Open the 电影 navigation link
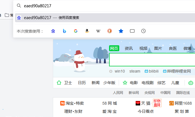Image resolution: width=195 pixels, height=117 pixels. click(134, 83)
